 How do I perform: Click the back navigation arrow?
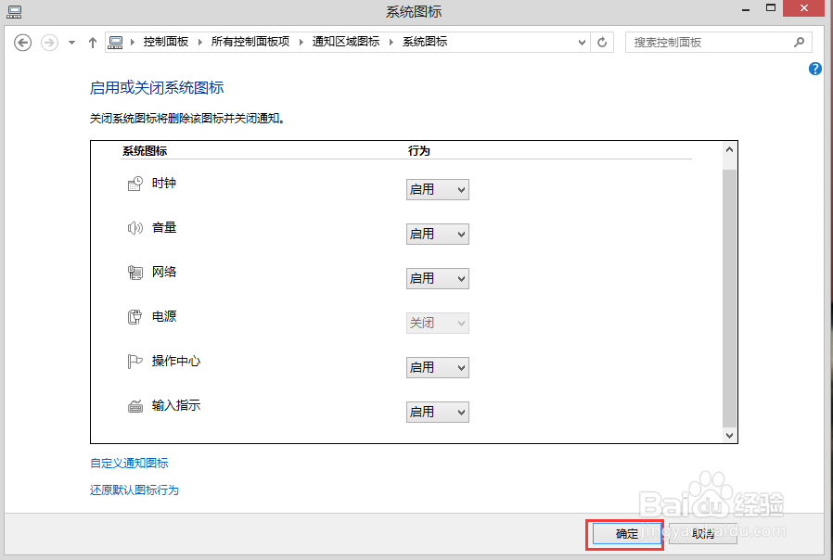coord(22,42)
